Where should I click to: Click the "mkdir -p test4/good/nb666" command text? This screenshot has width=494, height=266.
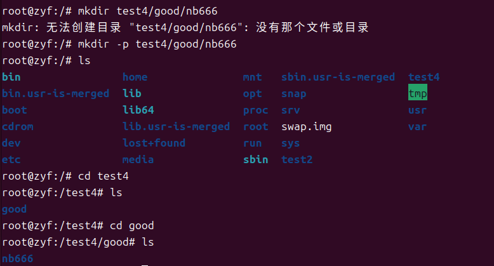click(x=157, y=44)
